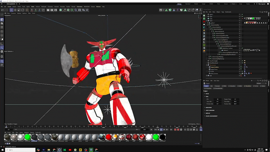Select Main_Camera in object tree

click(x=214, y=73)
